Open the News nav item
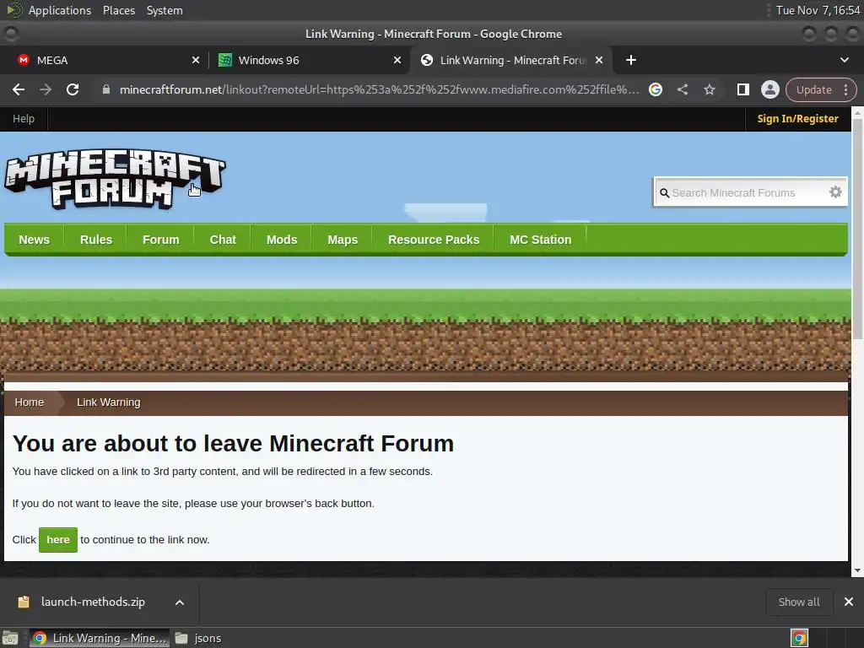Screen dimensions: 864x648 click(34, 240)
